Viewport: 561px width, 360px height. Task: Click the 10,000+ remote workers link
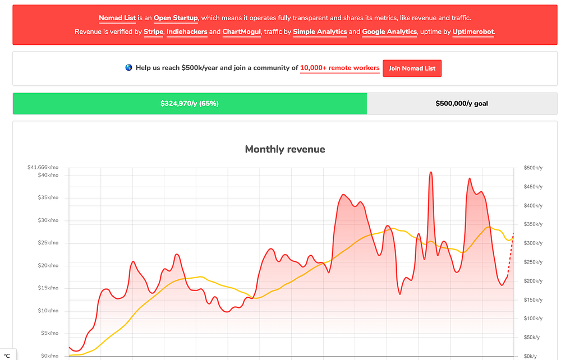(339, 68)
